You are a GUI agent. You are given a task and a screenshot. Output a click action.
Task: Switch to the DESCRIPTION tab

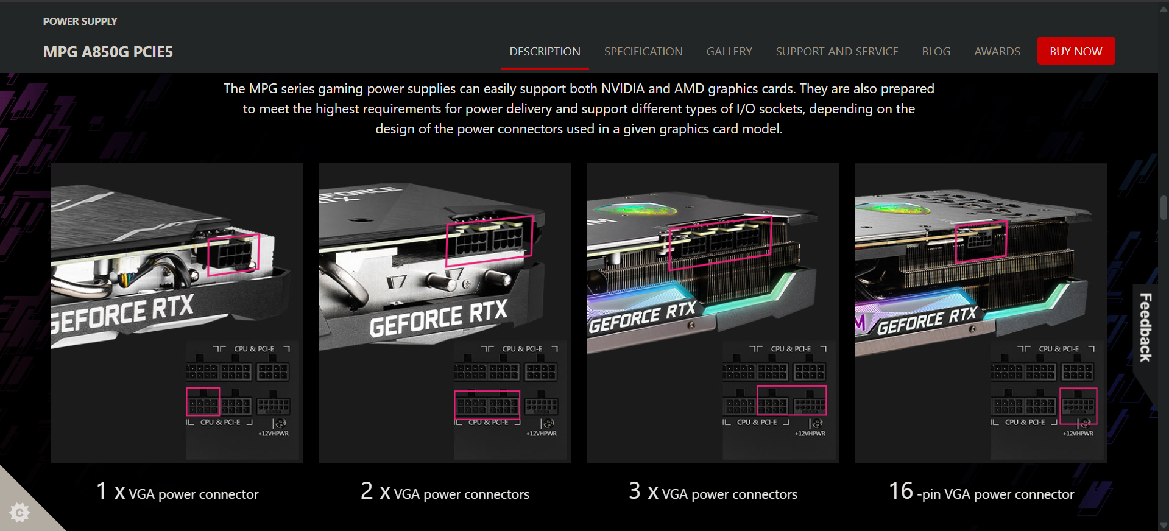545,52
